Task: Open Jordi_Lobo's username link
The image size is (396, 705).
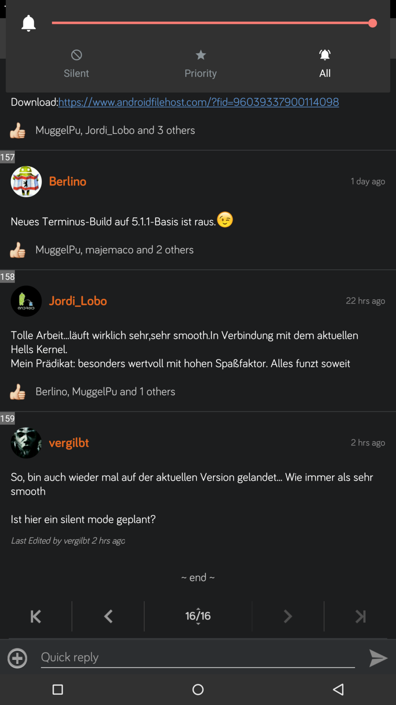Action: (x=78, y=301)
